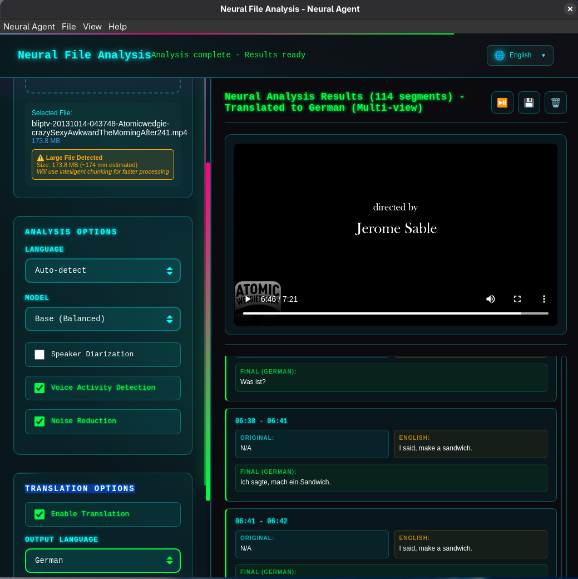The width and height of the screenshot is (578, 579).
Task: Open the Auto-detect language dropdown
Action: pyautogui.click(x=102, y=271)
